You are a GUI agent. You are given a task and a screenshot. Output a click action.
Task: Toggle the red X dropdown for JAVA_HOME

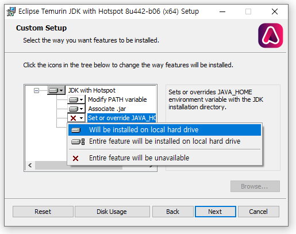point(76,118)
